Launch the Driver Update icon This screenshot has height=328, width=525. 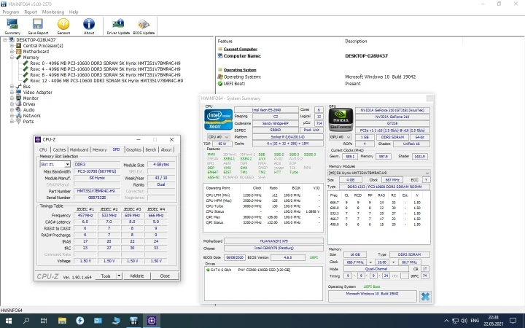(118, 26)
